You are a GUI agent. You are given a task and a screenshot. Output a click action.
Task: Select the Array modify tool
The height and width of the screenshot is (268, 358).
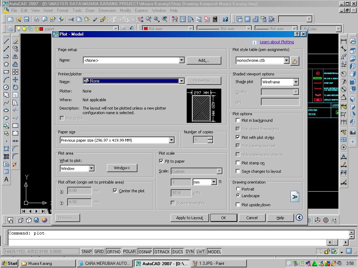pyautogui.click(x=15, y=72)
